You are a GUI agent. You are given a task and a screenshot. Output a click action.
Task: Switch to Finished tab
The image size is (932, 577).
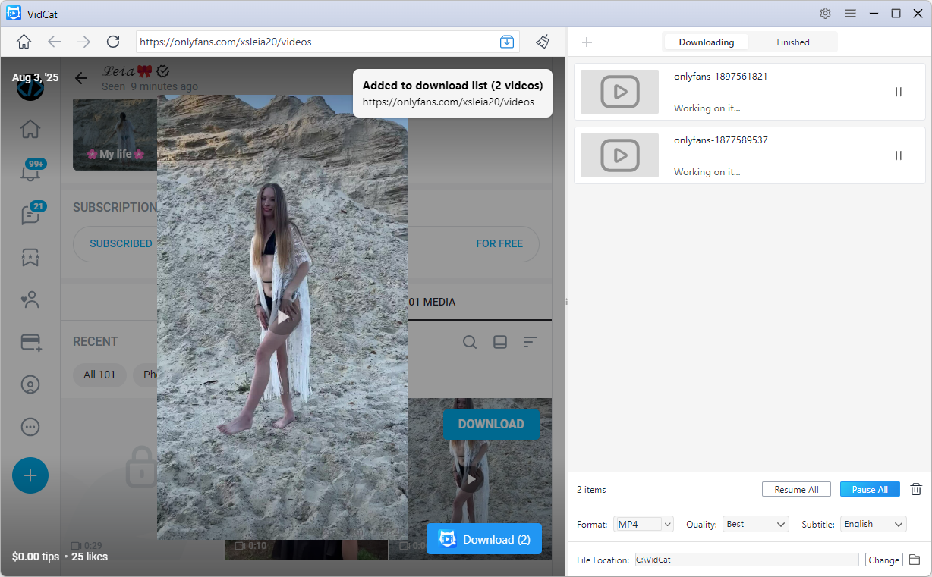click(792, 42)
